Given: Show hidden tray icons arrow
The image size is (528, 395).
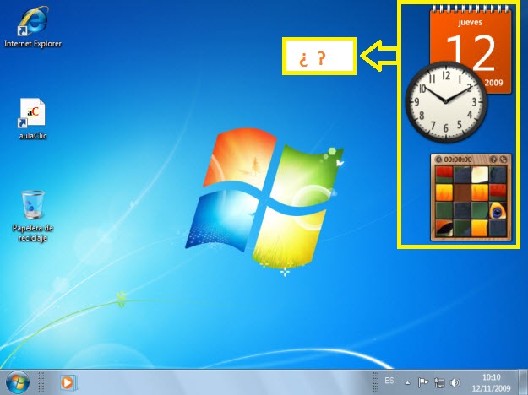Looking at the screenshot, I should (x=407, y=383).
